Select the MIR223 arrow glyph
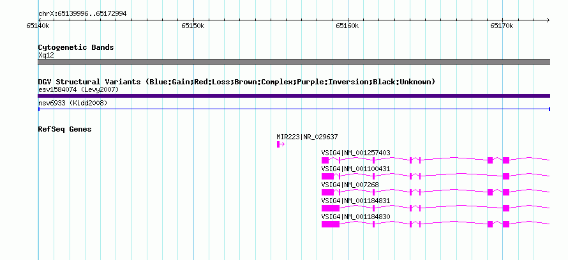 281,144
